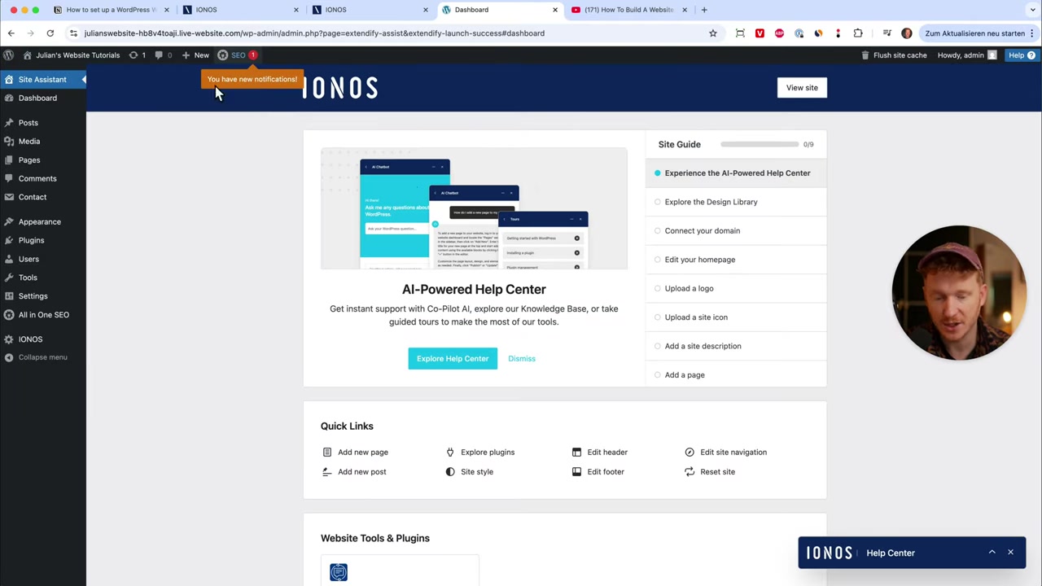Click the Explore plugins plug icon

(x=450, y=452)
